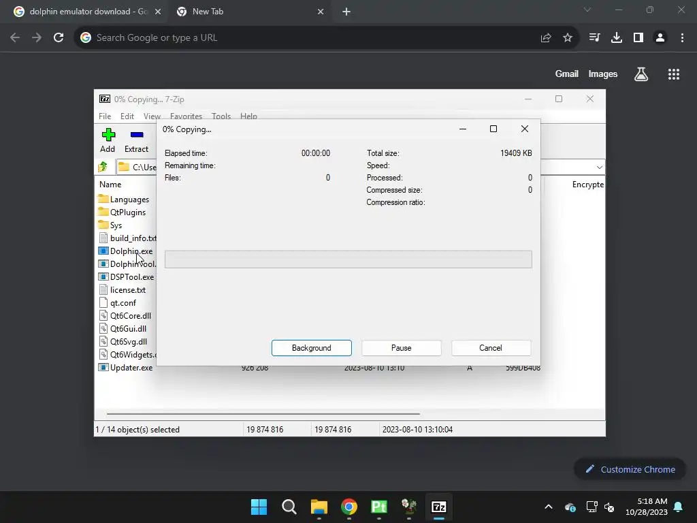Bookmark this tab with star icon

tap(568, 38)
